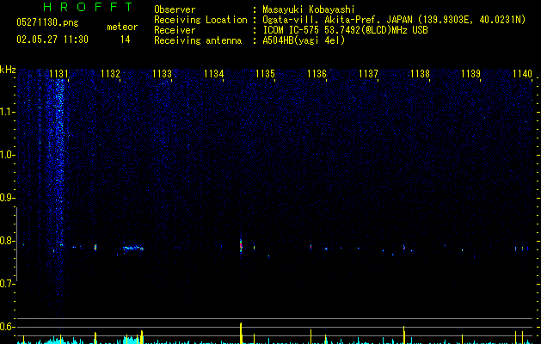Click the 1139 time marker
This screenshot has width=541, height=344.
pyautogui.click(x=471, y=74)
